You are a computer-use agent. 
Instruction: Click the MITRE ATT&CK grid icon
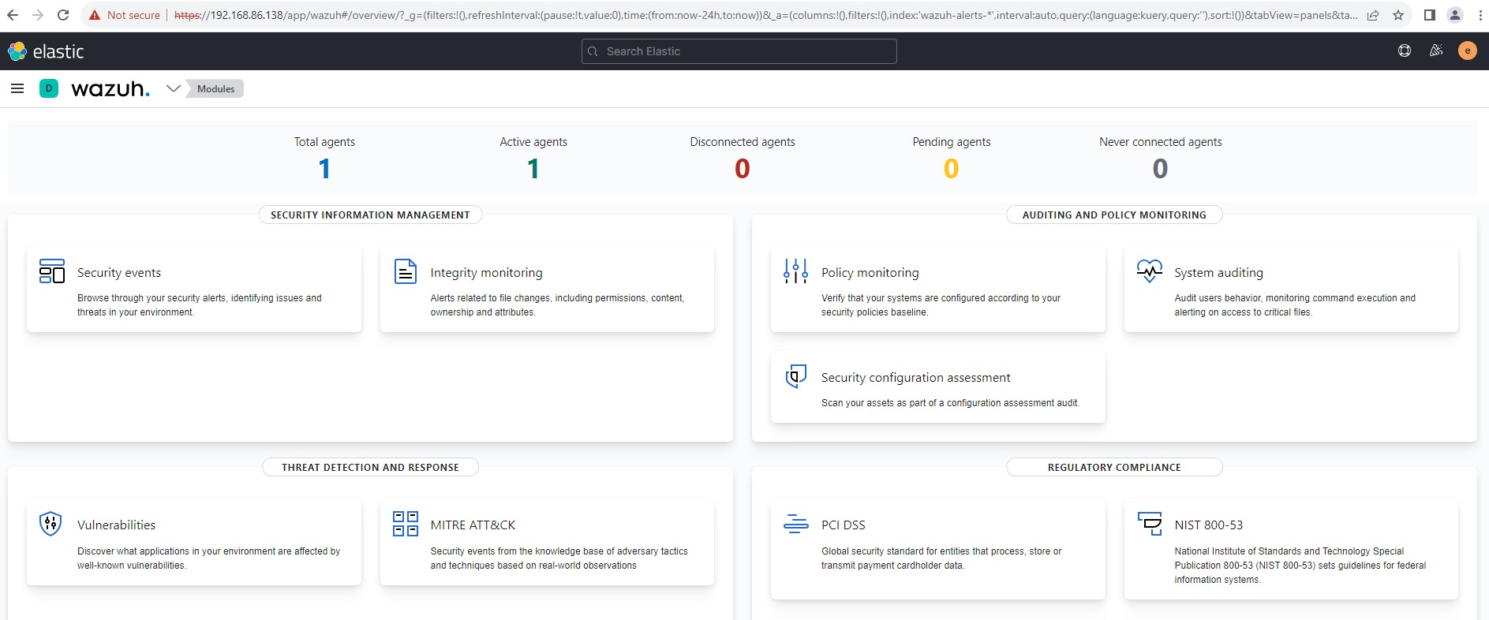(x=406, y=524)
